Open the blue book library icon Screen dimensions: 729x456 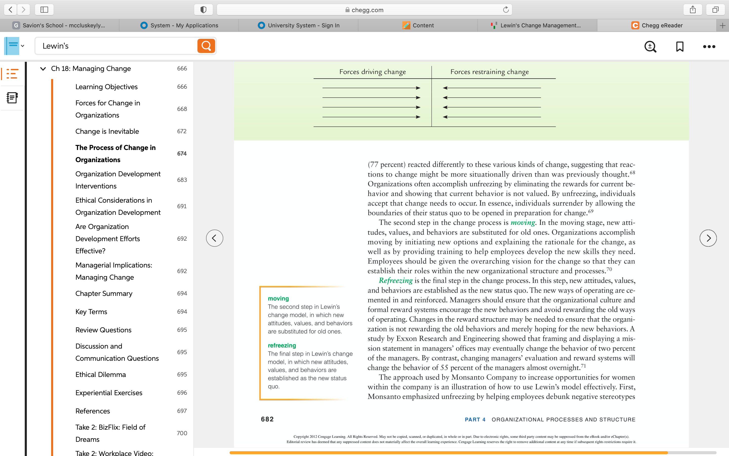pyautogui.click(x=12, y=46)
